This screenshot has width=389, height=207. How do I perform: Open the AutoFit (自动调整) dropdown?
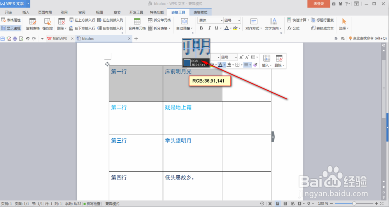[x=184, y=24]
